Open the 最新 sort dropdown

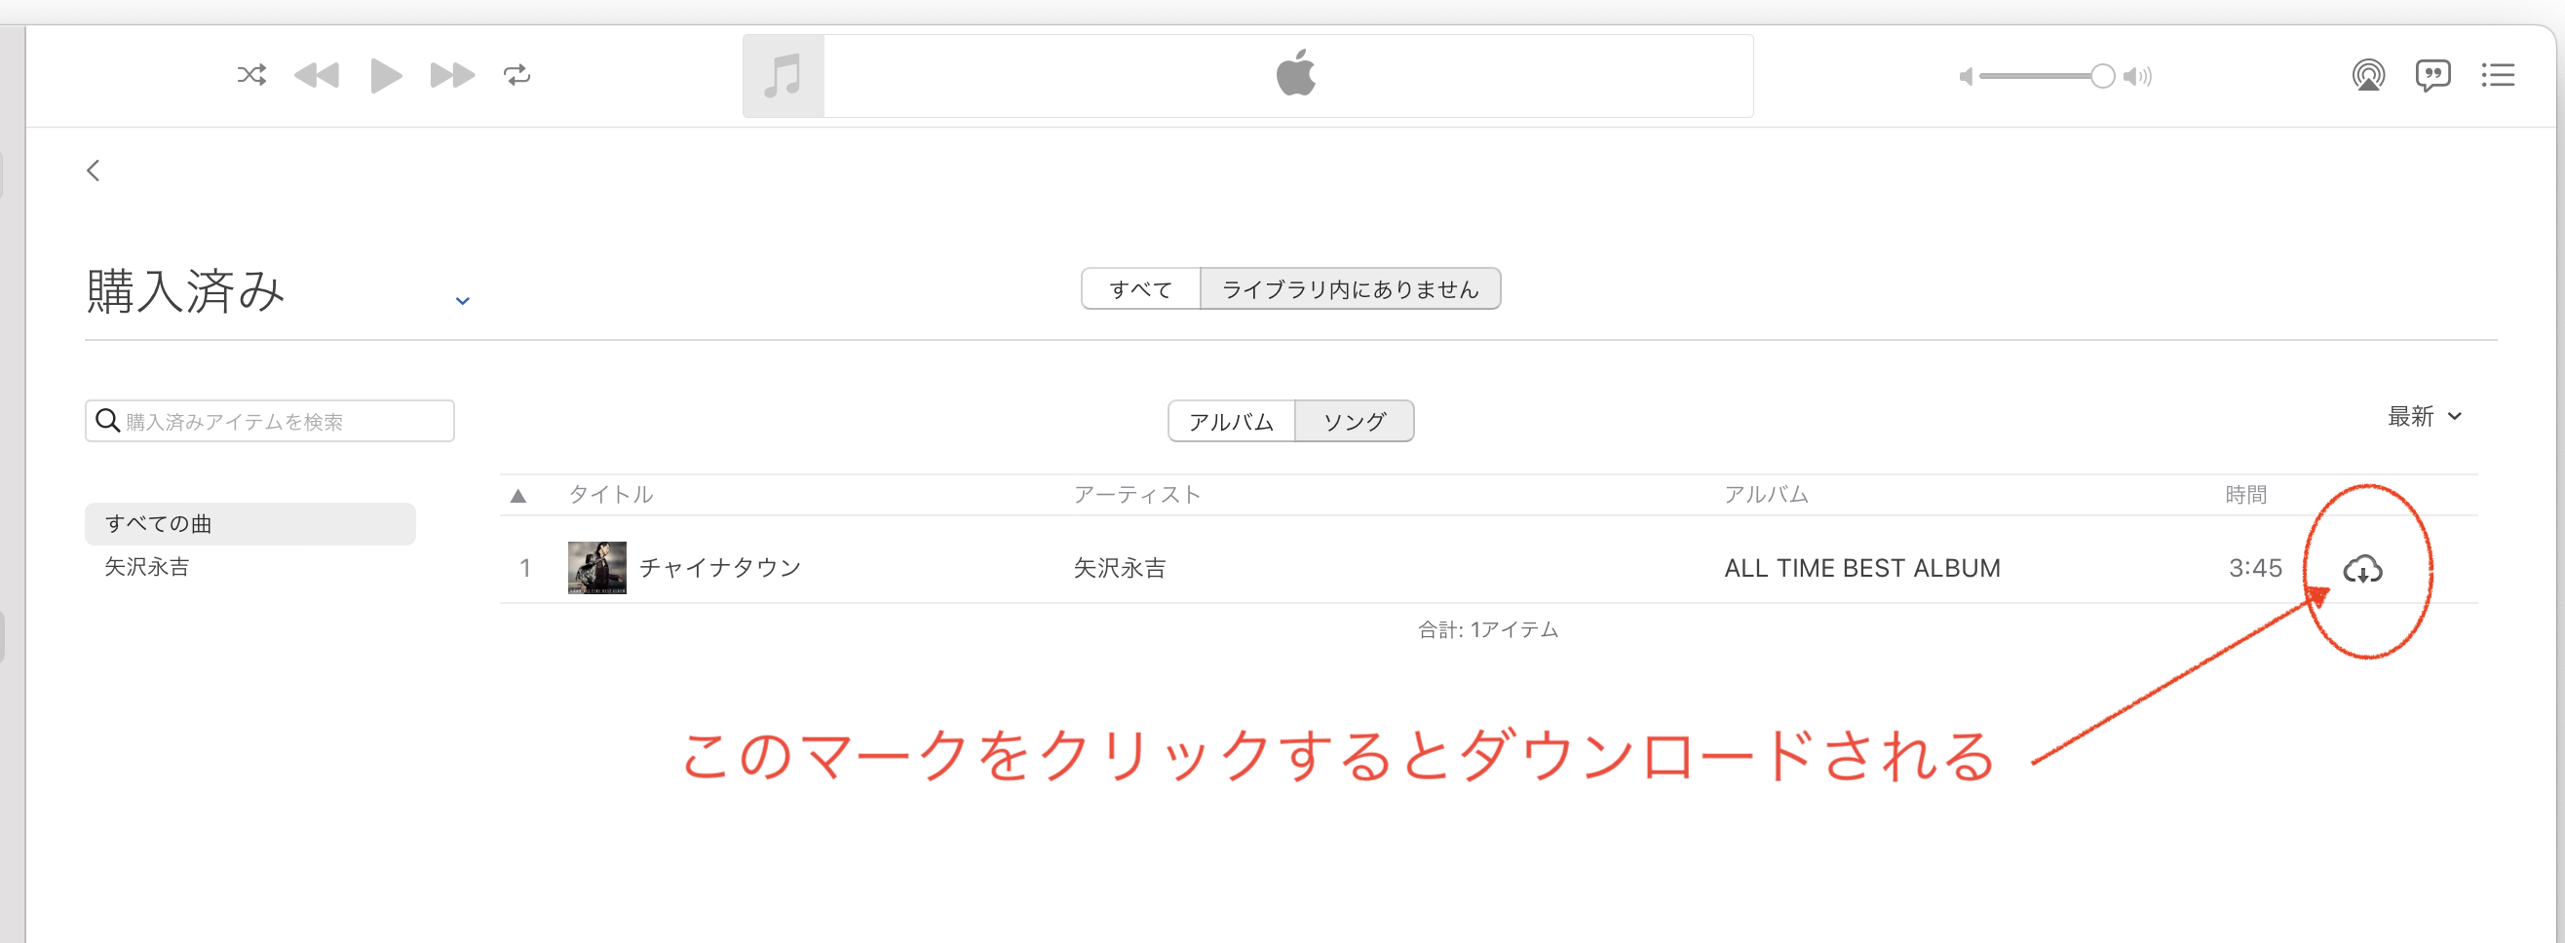coord(2425,416)
